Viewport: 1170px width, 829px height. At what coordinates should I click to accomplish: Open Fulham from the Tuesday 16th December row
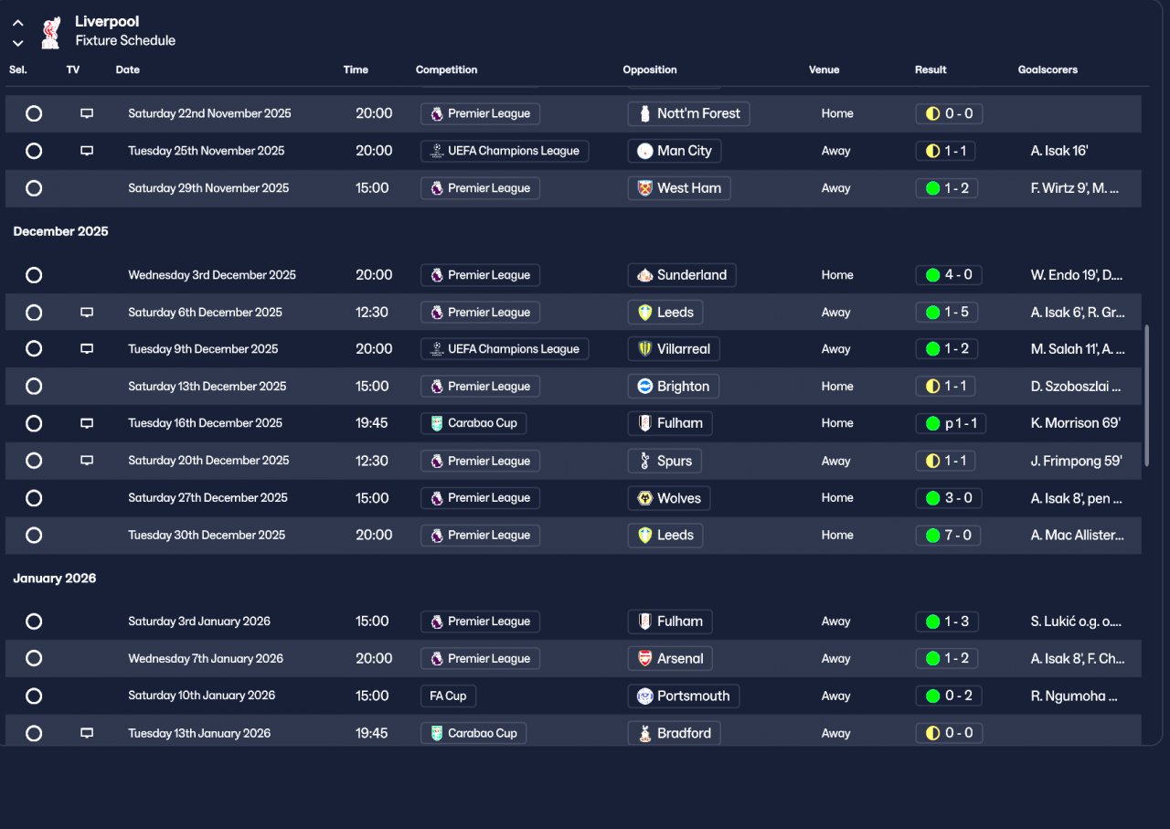[x=670, y=423]
